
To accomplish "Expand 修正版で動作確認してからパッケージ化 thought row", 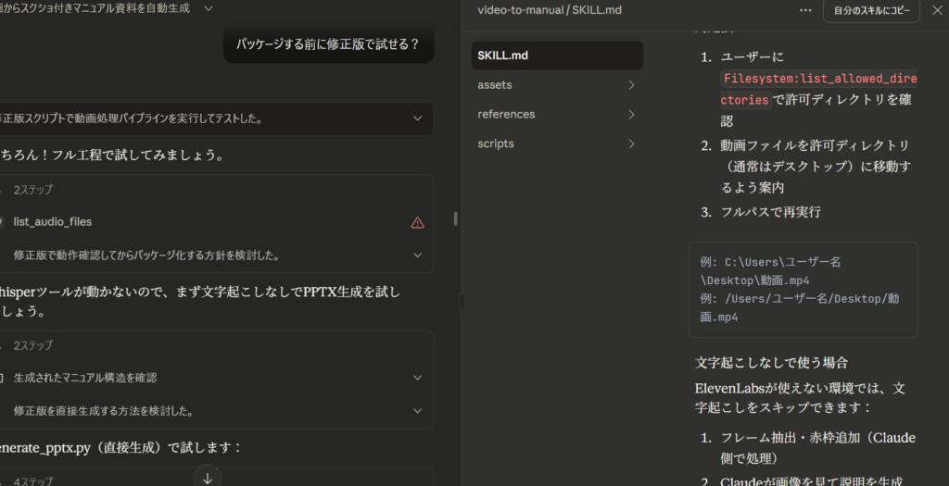I will coord(417,255).
